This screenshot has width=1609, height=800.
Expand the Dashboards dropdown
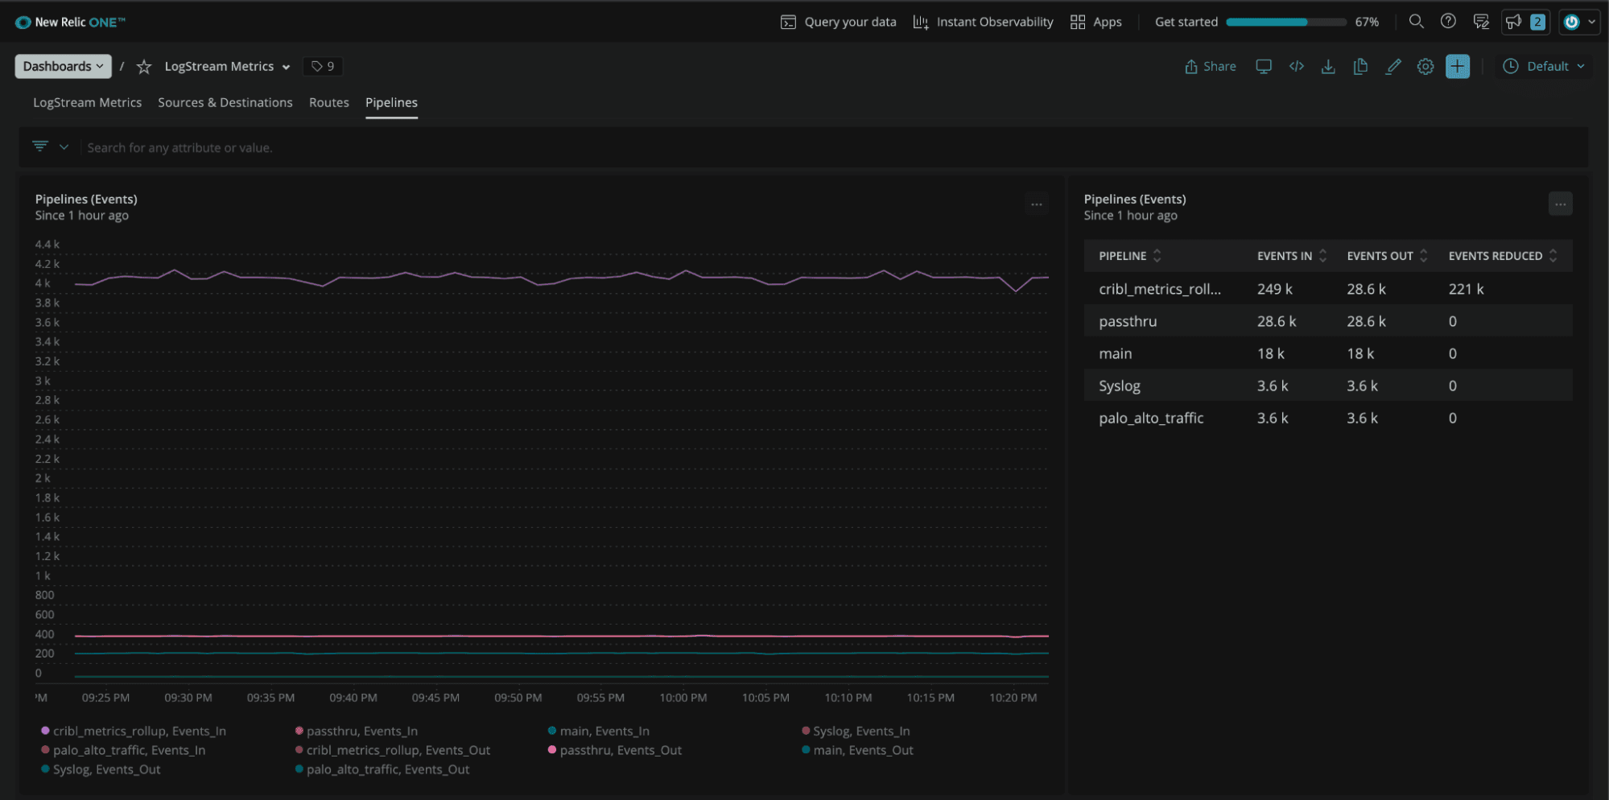point(62,67)
